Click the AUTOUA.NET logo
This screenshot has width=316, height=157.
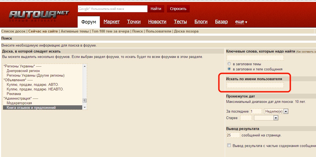click(x=39, y=15)
